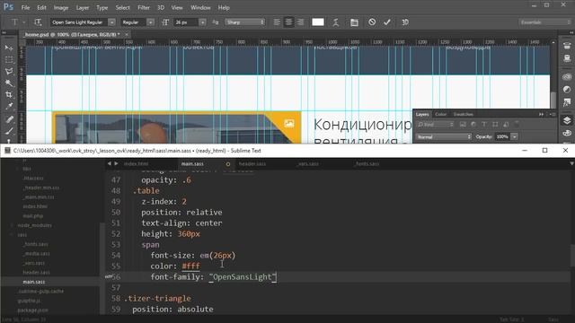Image resolution: width=575 pixels, height=323 pixels.
Task: Toggle the layer filtering switch
Action: 517,124
